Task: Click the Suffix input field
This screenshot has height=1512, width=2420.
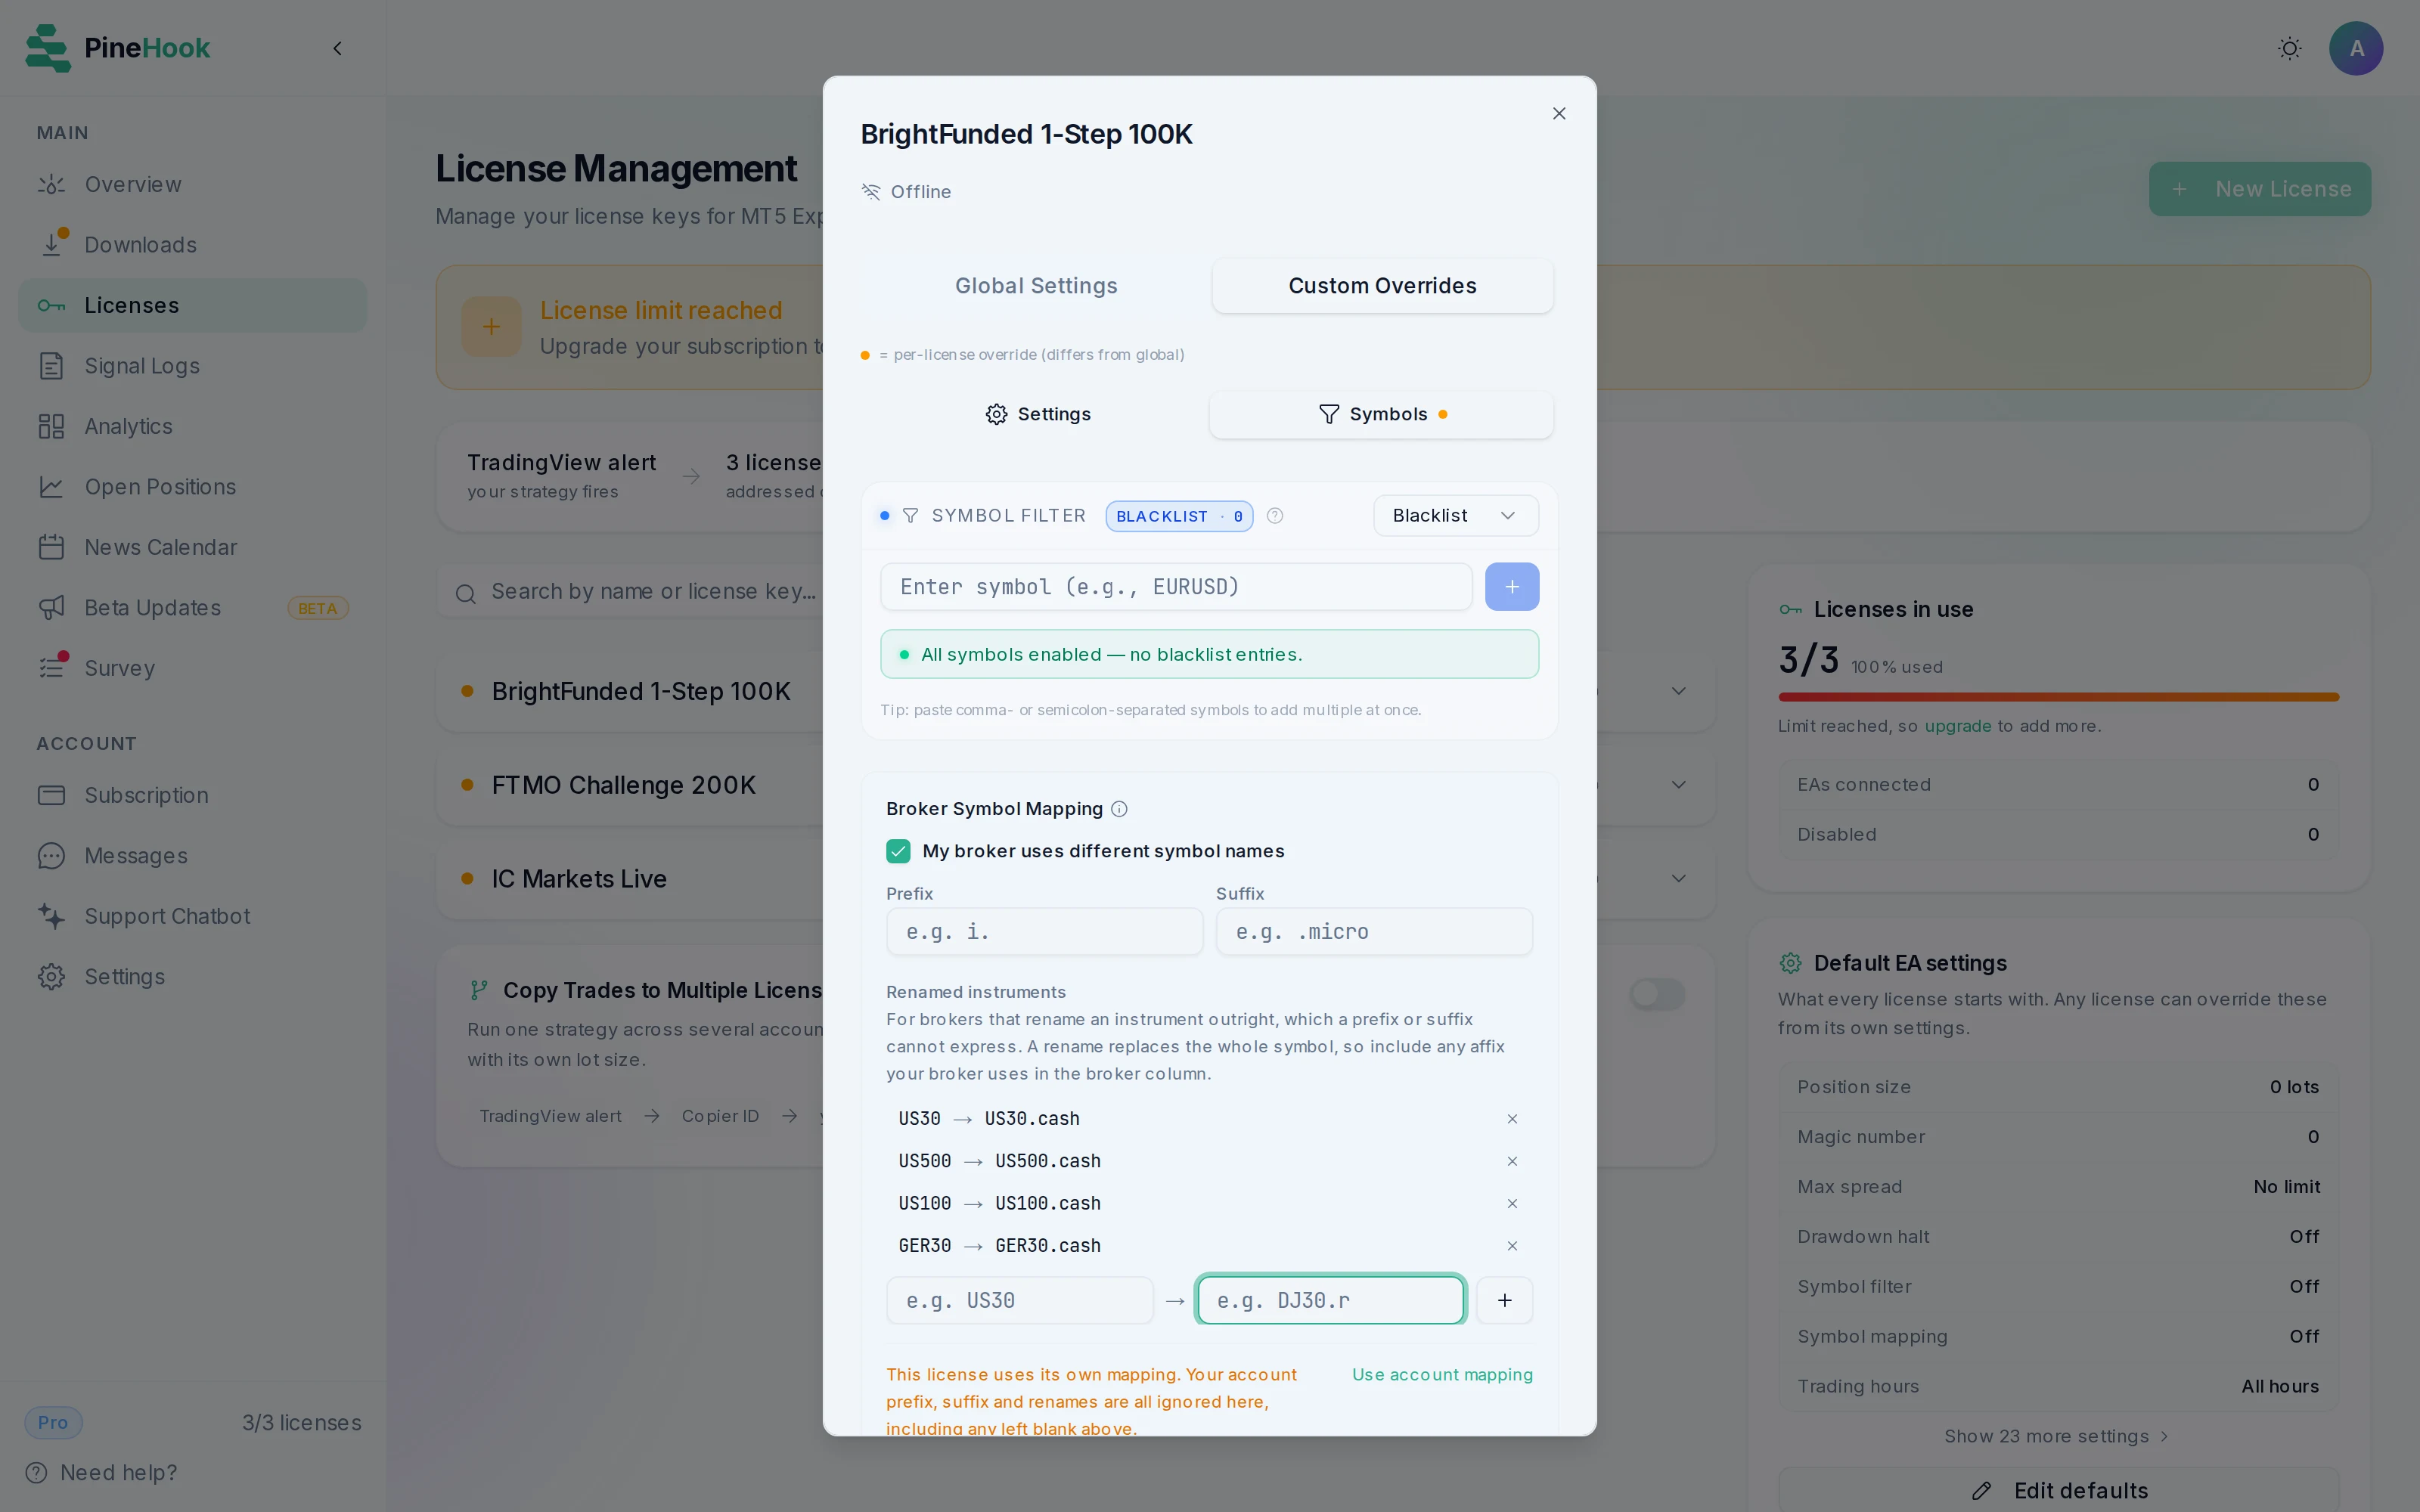Action: coord(1374,932)
